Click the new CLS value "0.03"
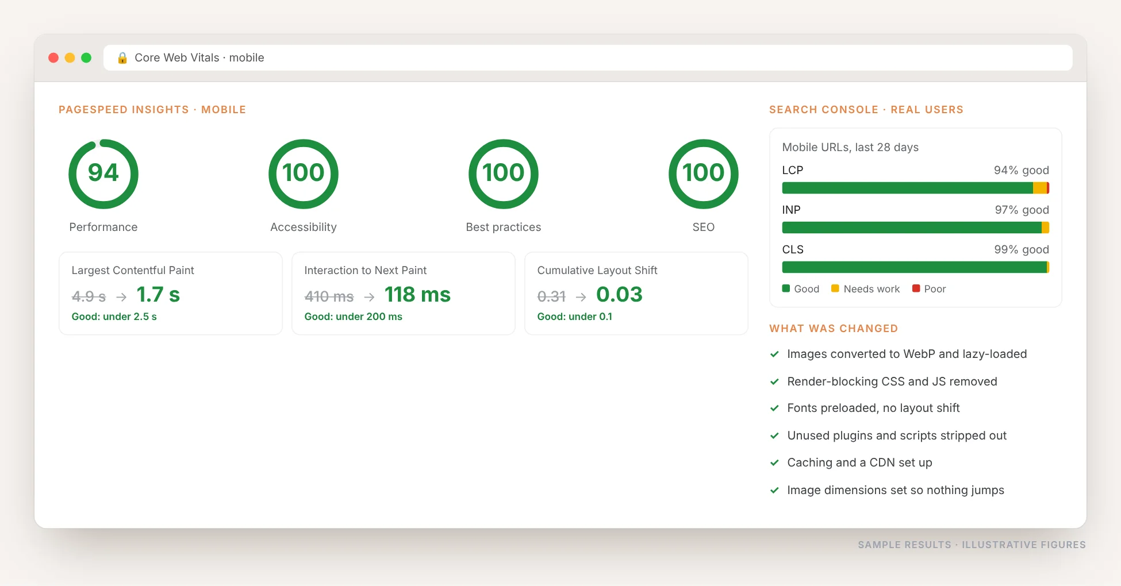1121x586 pixels. pyautogui.click(x=620, y=295)
